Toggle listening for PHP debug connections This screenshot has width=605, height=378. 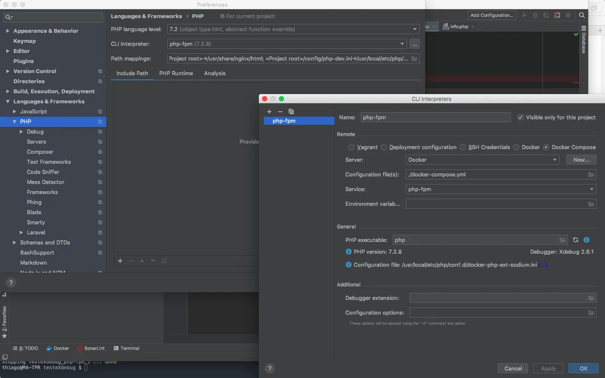click(x=557, y=15)
